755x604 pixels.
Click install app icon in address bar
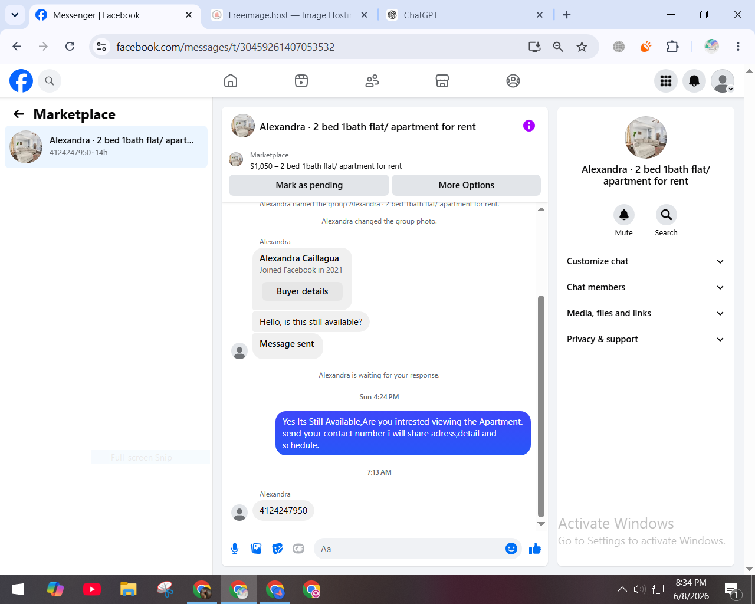[534, 47]
